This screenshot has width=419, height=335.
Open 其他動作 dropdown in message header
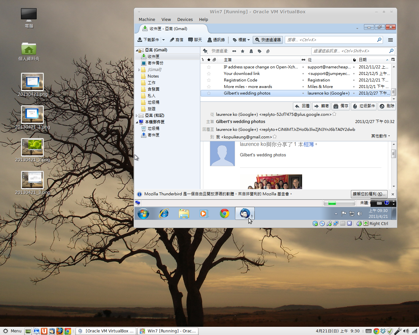tap(381, 136)
